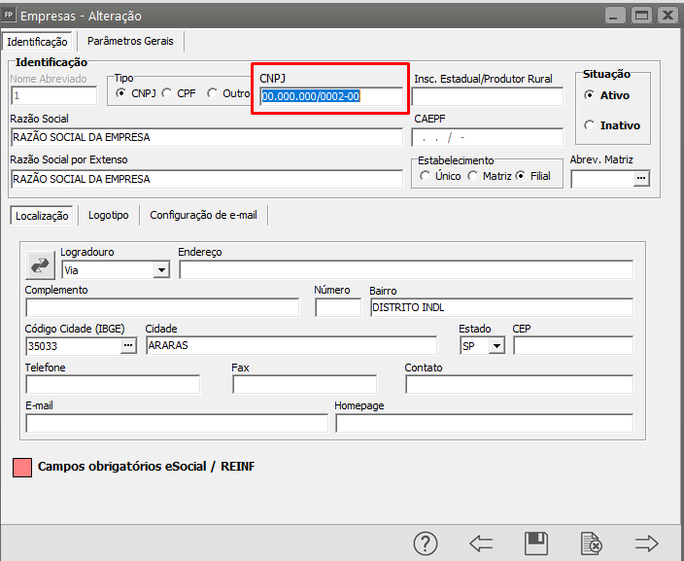Go to previous record with left arrow
Screen dimensions: 684x561
[481, 543]
